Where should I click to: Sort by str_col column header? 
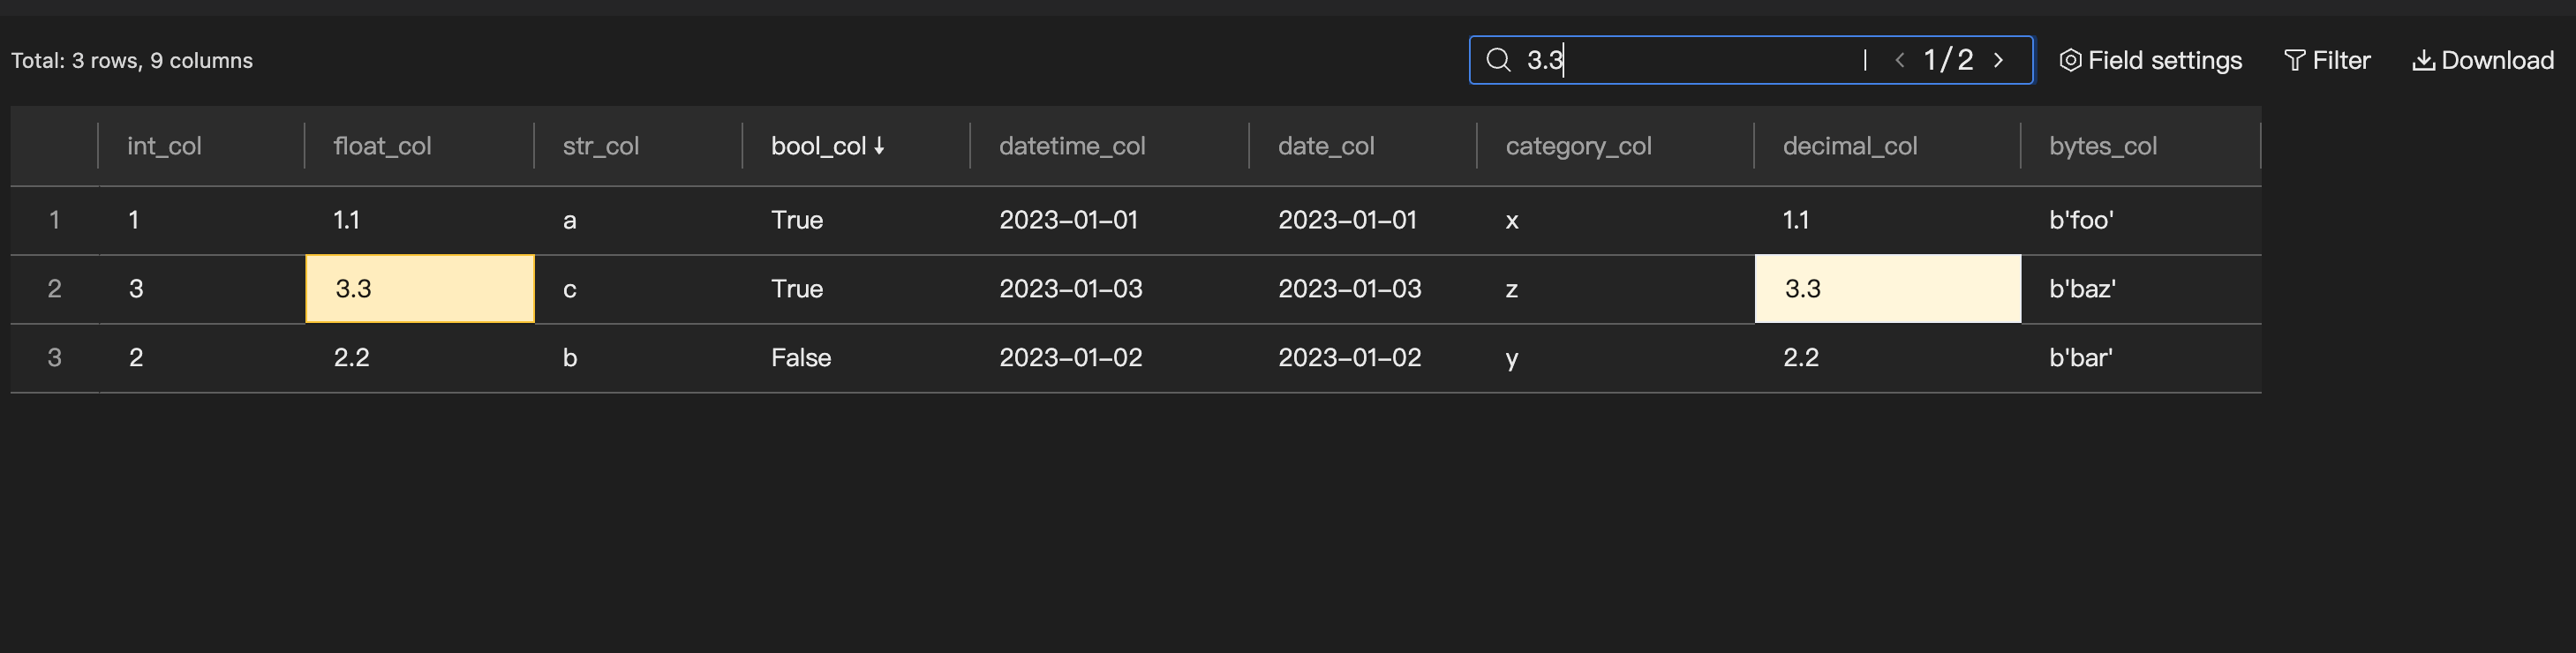click(600, 146)
